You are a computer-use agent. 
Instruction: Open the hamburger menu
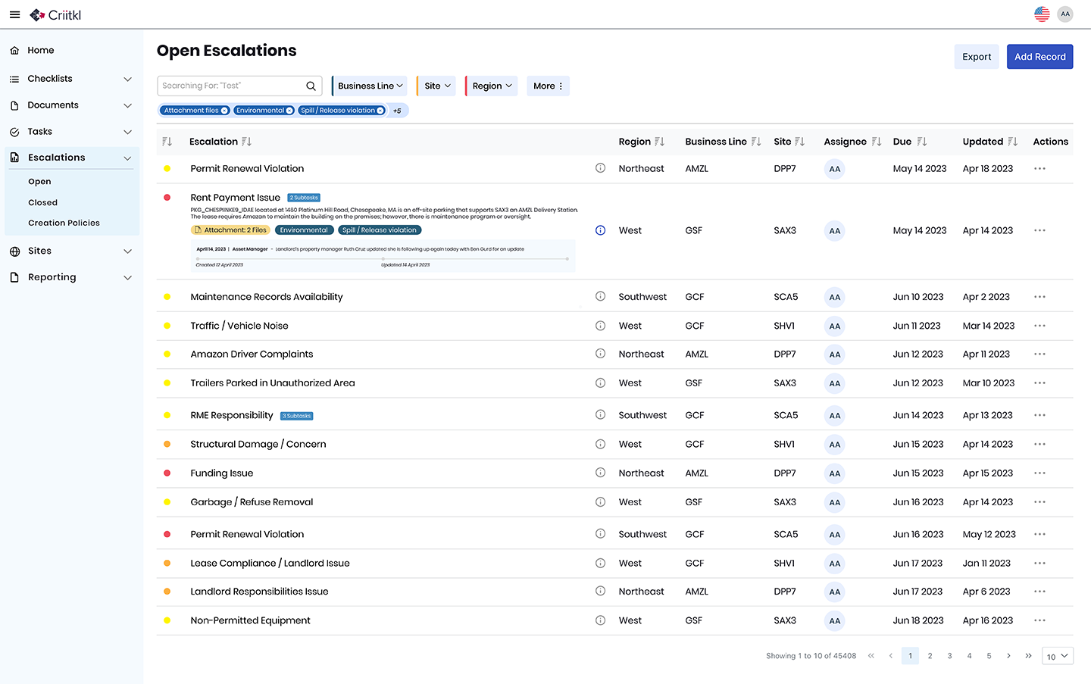pyautogui.click(x=14, y=14)
